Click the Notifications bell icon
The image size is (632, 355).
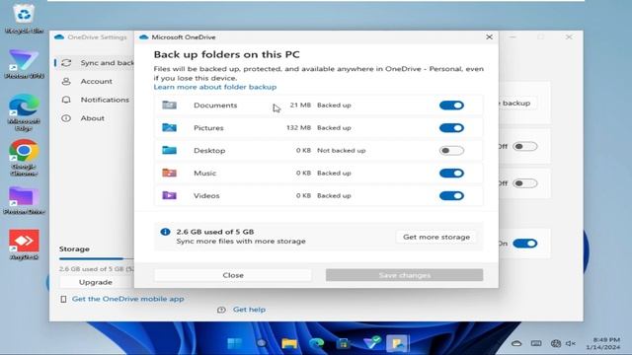pos(66,100)
